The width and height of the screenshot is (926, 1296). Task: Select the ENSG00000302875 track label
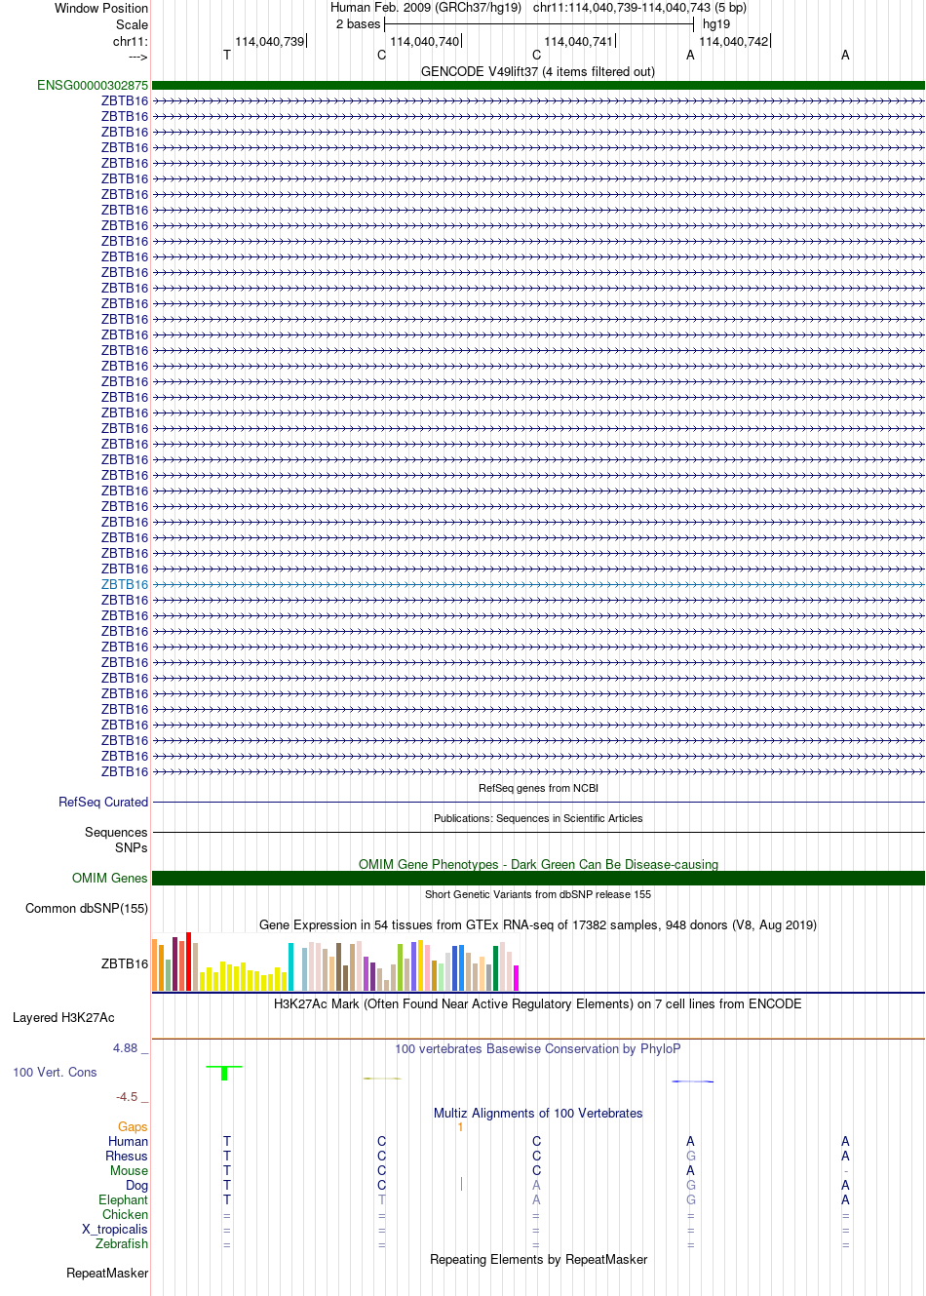tap(93, 86)
